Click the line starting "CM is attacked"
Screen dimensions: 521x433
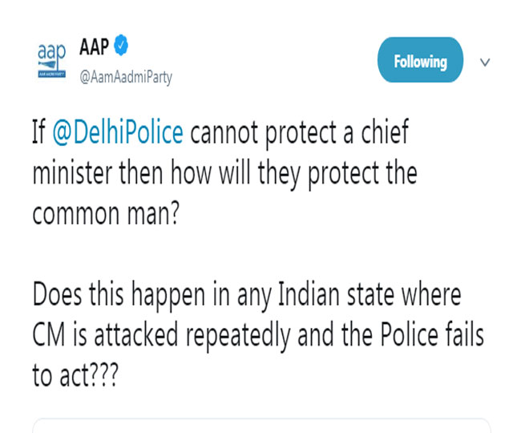258,334
